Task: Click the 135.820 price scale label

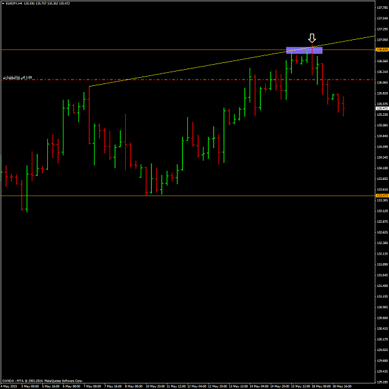Action: click(382, 93)
